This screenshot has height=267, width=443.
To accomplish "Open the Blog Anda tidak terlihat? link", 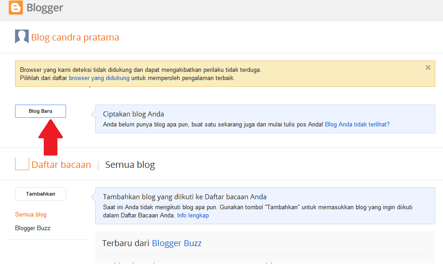I will point(357,124).
